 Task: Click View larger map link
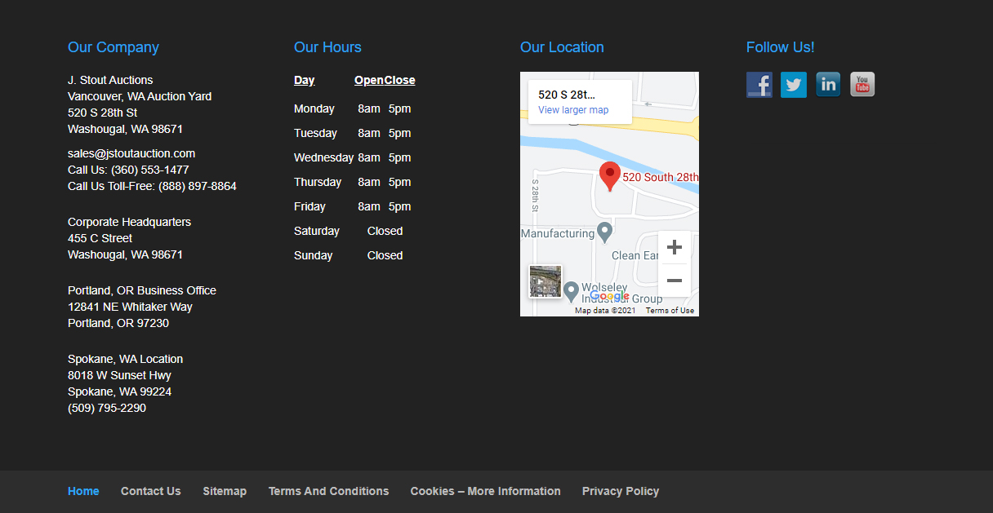click(x=573, y=110)
